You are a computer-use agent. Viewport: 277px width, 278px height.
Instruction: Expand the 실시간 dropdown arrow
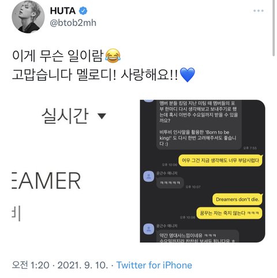(x=102, y=116)
